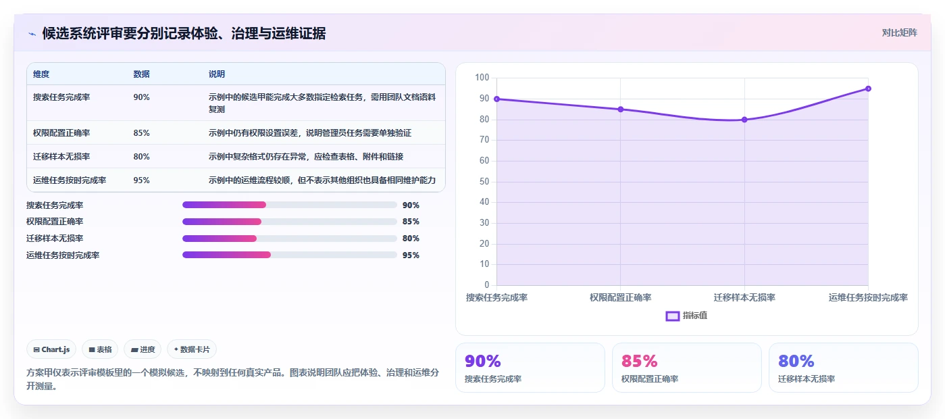
Task: Click the 说明 column header
Action: pyautogui.click(x=217, y=74)
